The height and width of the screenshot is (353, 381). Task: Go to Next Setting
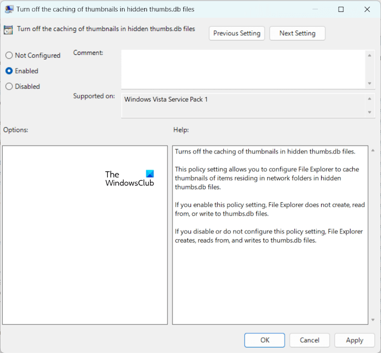(x=297, y=33)
